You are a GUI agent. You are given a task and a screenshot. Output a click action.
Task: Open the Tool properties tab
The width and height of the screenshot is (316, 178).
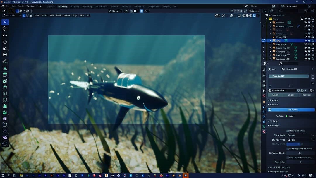click(x=264, y=70)
